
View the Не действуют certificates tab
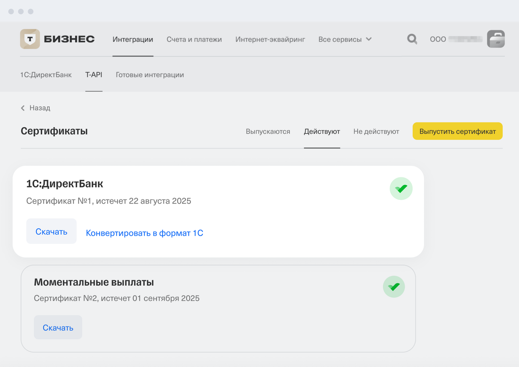point(376,131)
